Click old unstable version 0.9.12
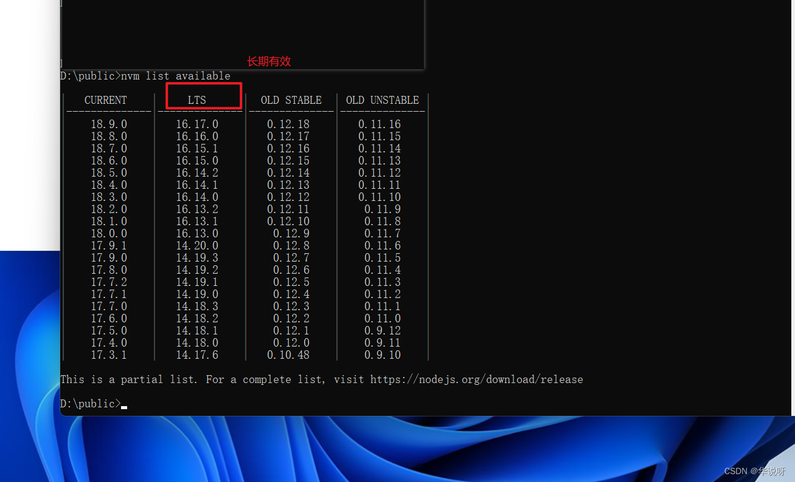795x482 pixels. point(383,331)
